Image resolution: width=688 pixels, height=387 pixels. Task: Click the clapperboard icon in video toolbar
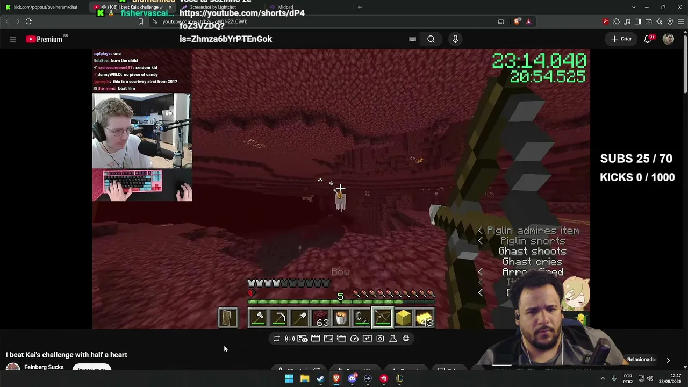316,339
